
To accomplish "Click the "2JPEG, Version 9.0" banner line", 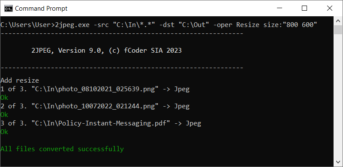I will 106,51.
